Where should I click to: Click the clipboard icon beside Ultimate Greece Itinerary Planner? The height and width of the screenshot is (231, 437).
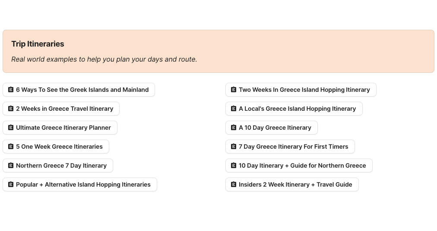point(11,128)
